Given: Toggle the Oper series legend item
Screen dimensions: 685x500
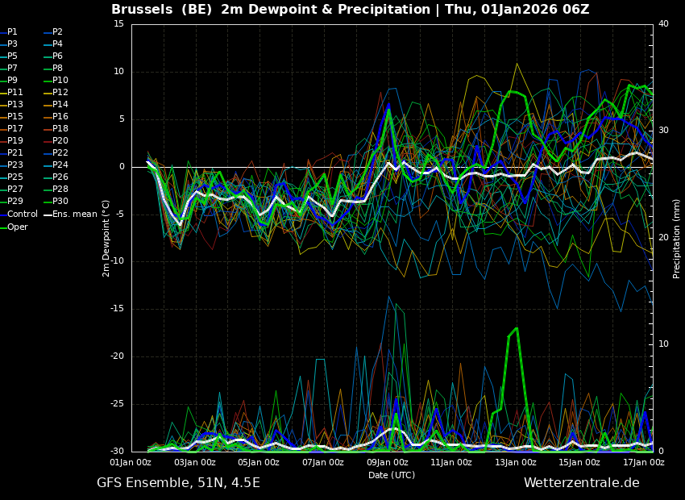Looking at the screenshot, I should (14, 227).
